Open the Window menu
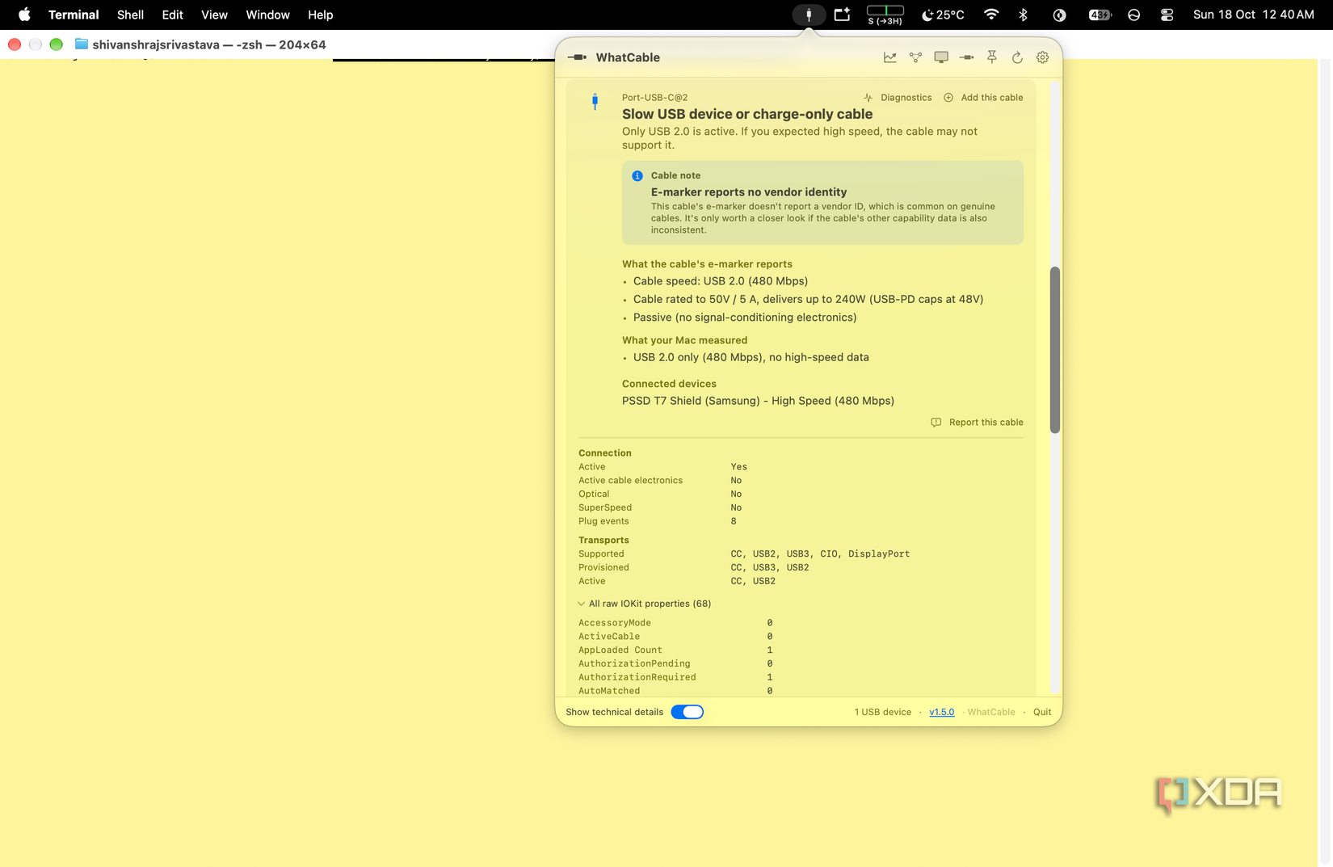1333x867 pixels. click(267, 15)
